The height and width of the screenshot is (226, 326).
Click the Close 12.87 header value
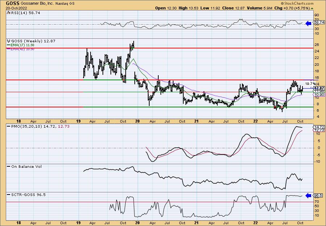tap(234, 8)
